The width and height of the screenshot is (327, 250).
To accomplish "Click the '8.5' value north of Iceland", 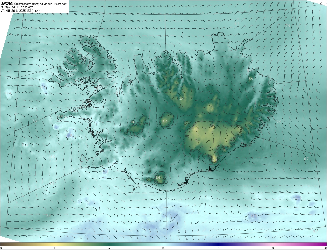I will click(237, 24).
